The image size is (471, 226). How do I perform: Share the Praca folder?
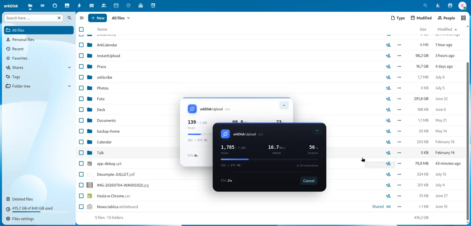[x=388, y=66]
